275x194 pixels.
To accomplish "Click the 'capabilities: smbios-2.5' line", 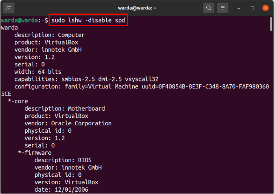I will tap(87, 79).
